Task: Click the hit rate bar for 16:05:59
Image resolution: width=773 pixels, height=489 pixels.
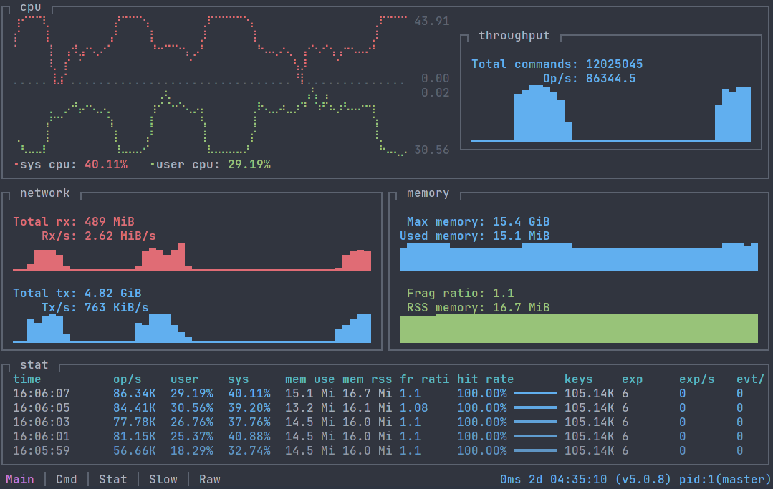Action: click(x=536, y=450)
